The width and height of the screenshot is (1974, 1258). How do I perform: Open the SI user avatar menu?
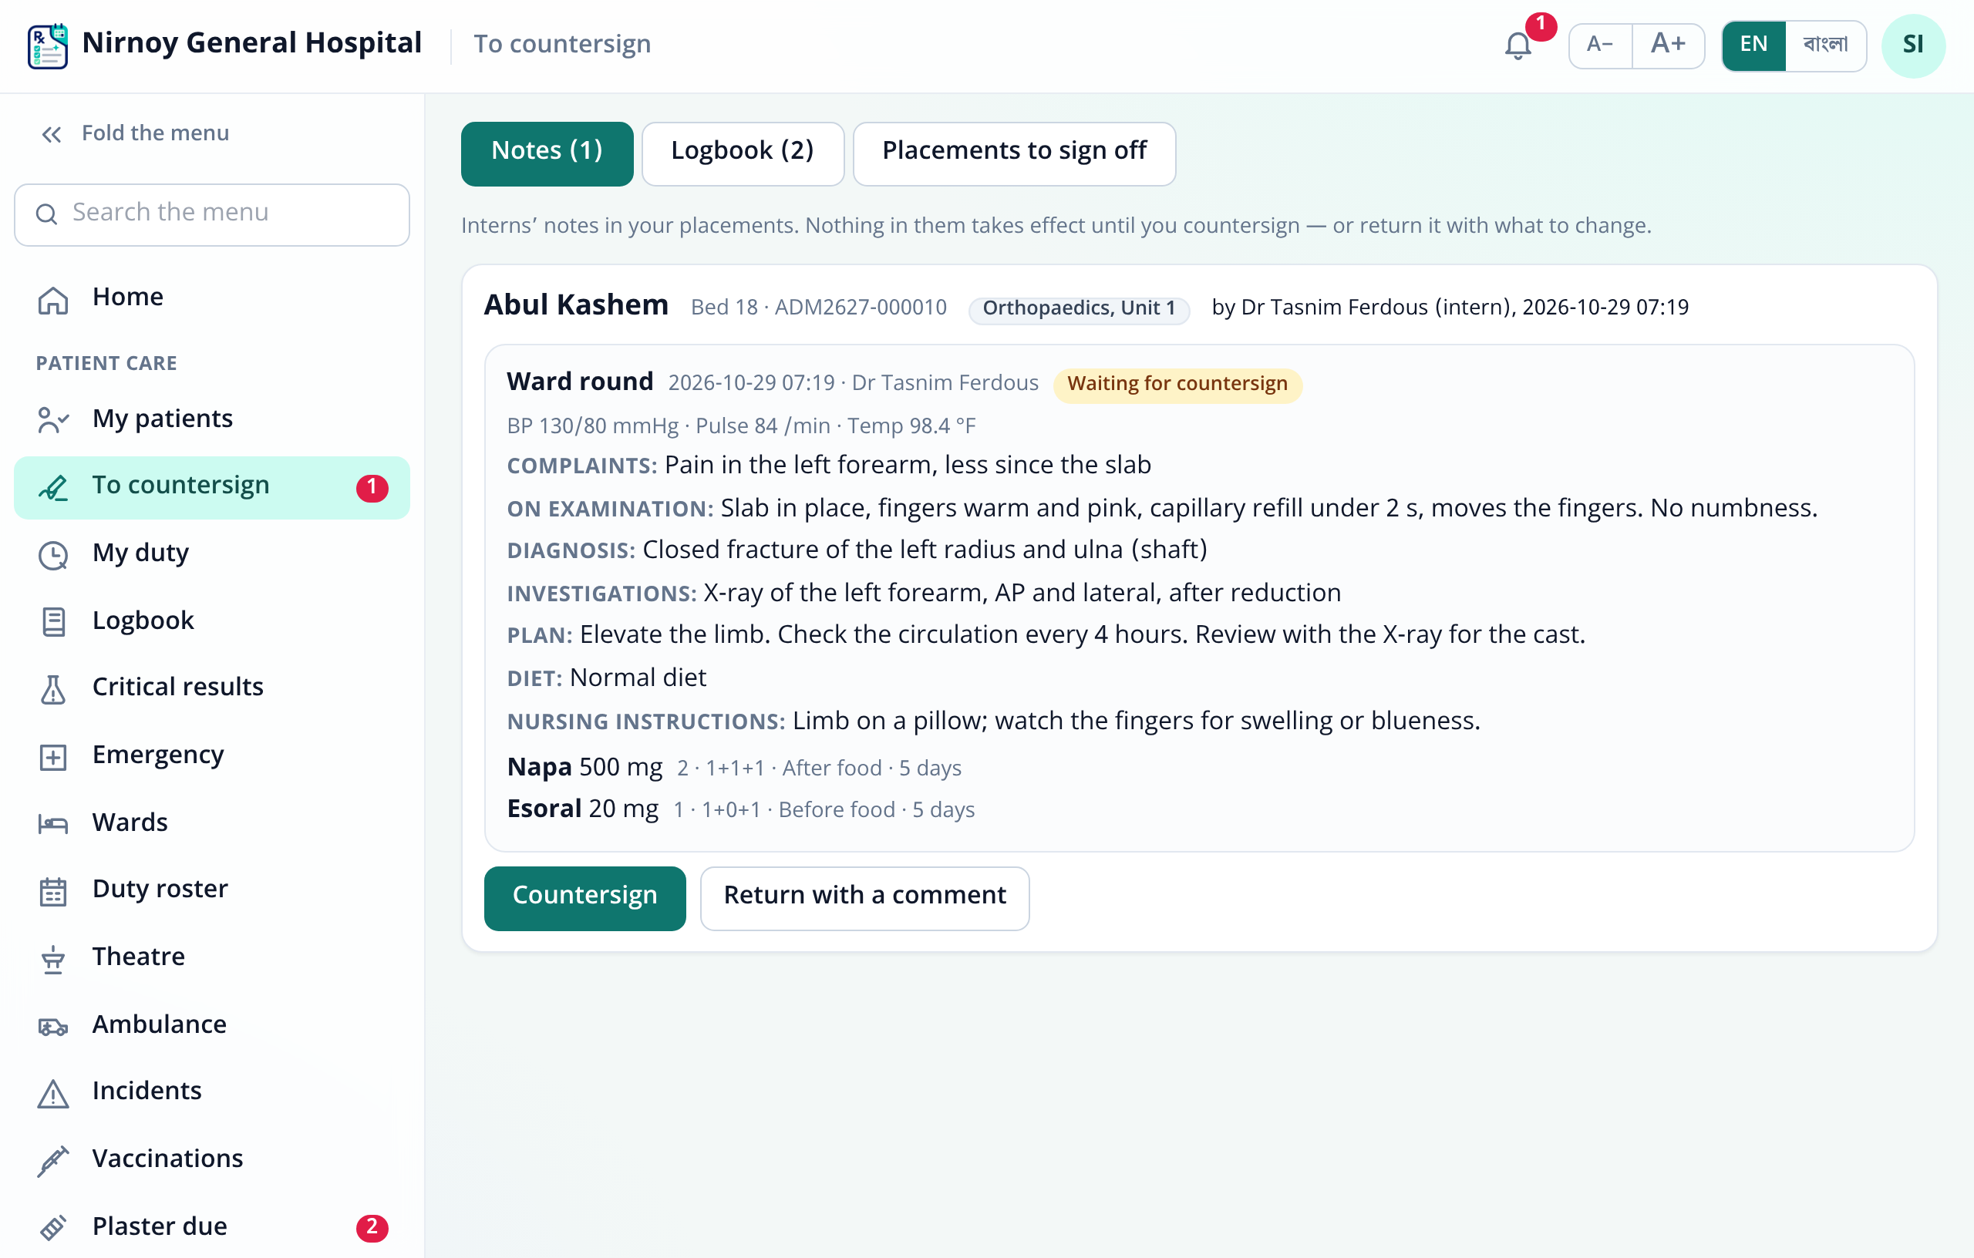click(x=1912, y=45)
